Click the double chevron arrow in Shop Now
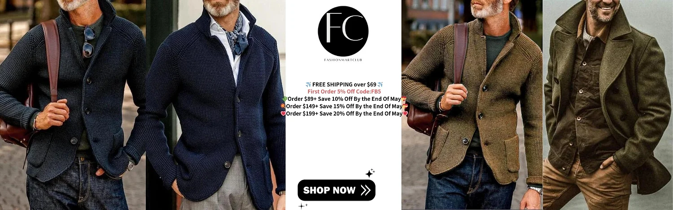Screen dimensions: 673x210 tap(366, 190)
